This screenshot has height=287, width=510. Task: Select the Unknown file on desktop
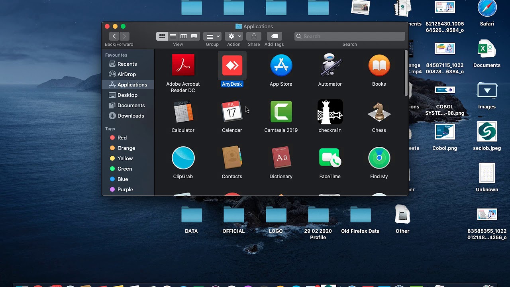tap(487, 173)
